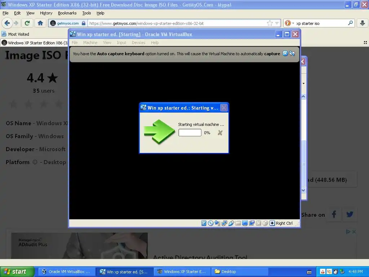Click the optical disk indicator in VirtualBox status bar
The height and width of the screenshot is (277, 369).
tap(210, 223)
